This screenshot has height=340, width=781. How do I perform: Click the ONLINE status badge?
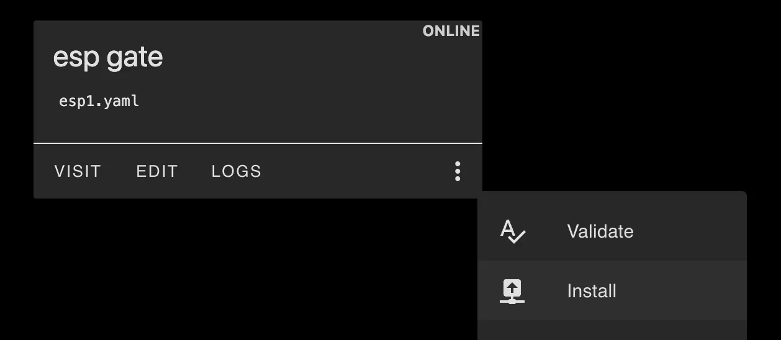[x=451, y=31]
